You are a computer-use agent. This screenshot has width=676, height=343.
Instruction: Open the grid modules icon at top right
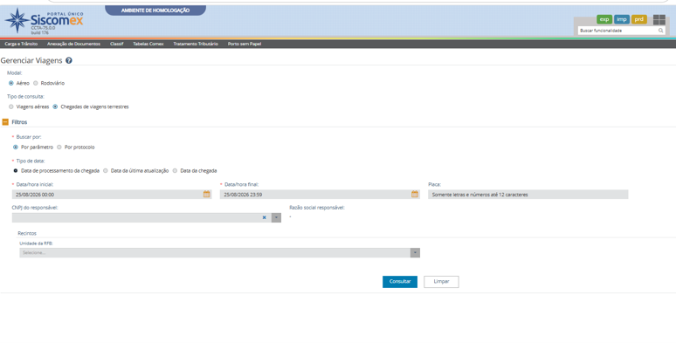click(659, 19)
